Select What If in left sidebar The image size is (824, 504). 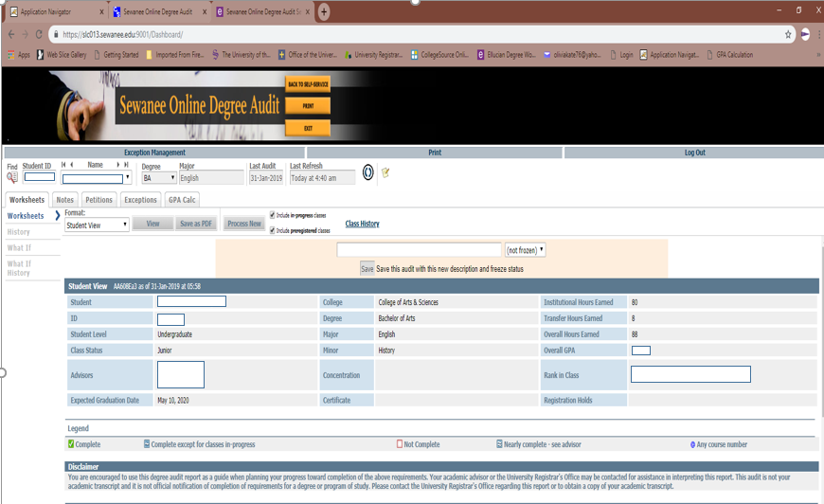(19, 248)
